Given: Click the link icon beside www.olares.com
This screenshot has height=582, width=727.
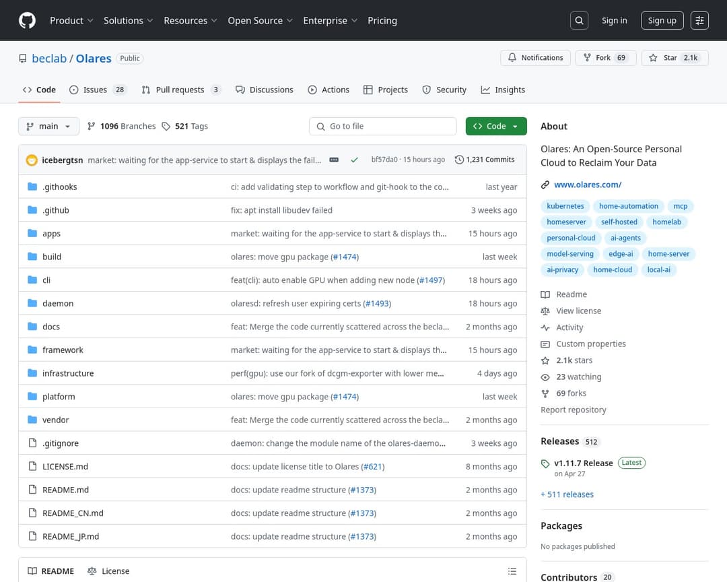Looking at the screenshot, I should pos(545,185).
